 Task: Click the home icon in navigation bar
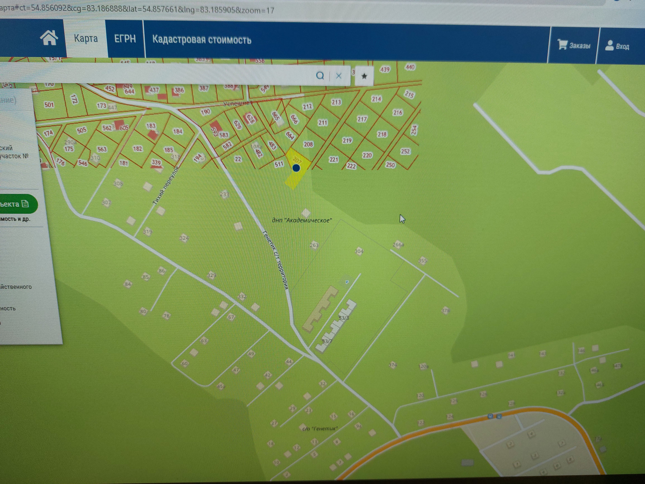click(x=49, y=38)
